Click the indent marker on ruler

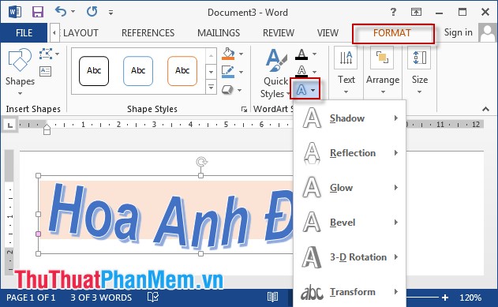coord(47,129)
